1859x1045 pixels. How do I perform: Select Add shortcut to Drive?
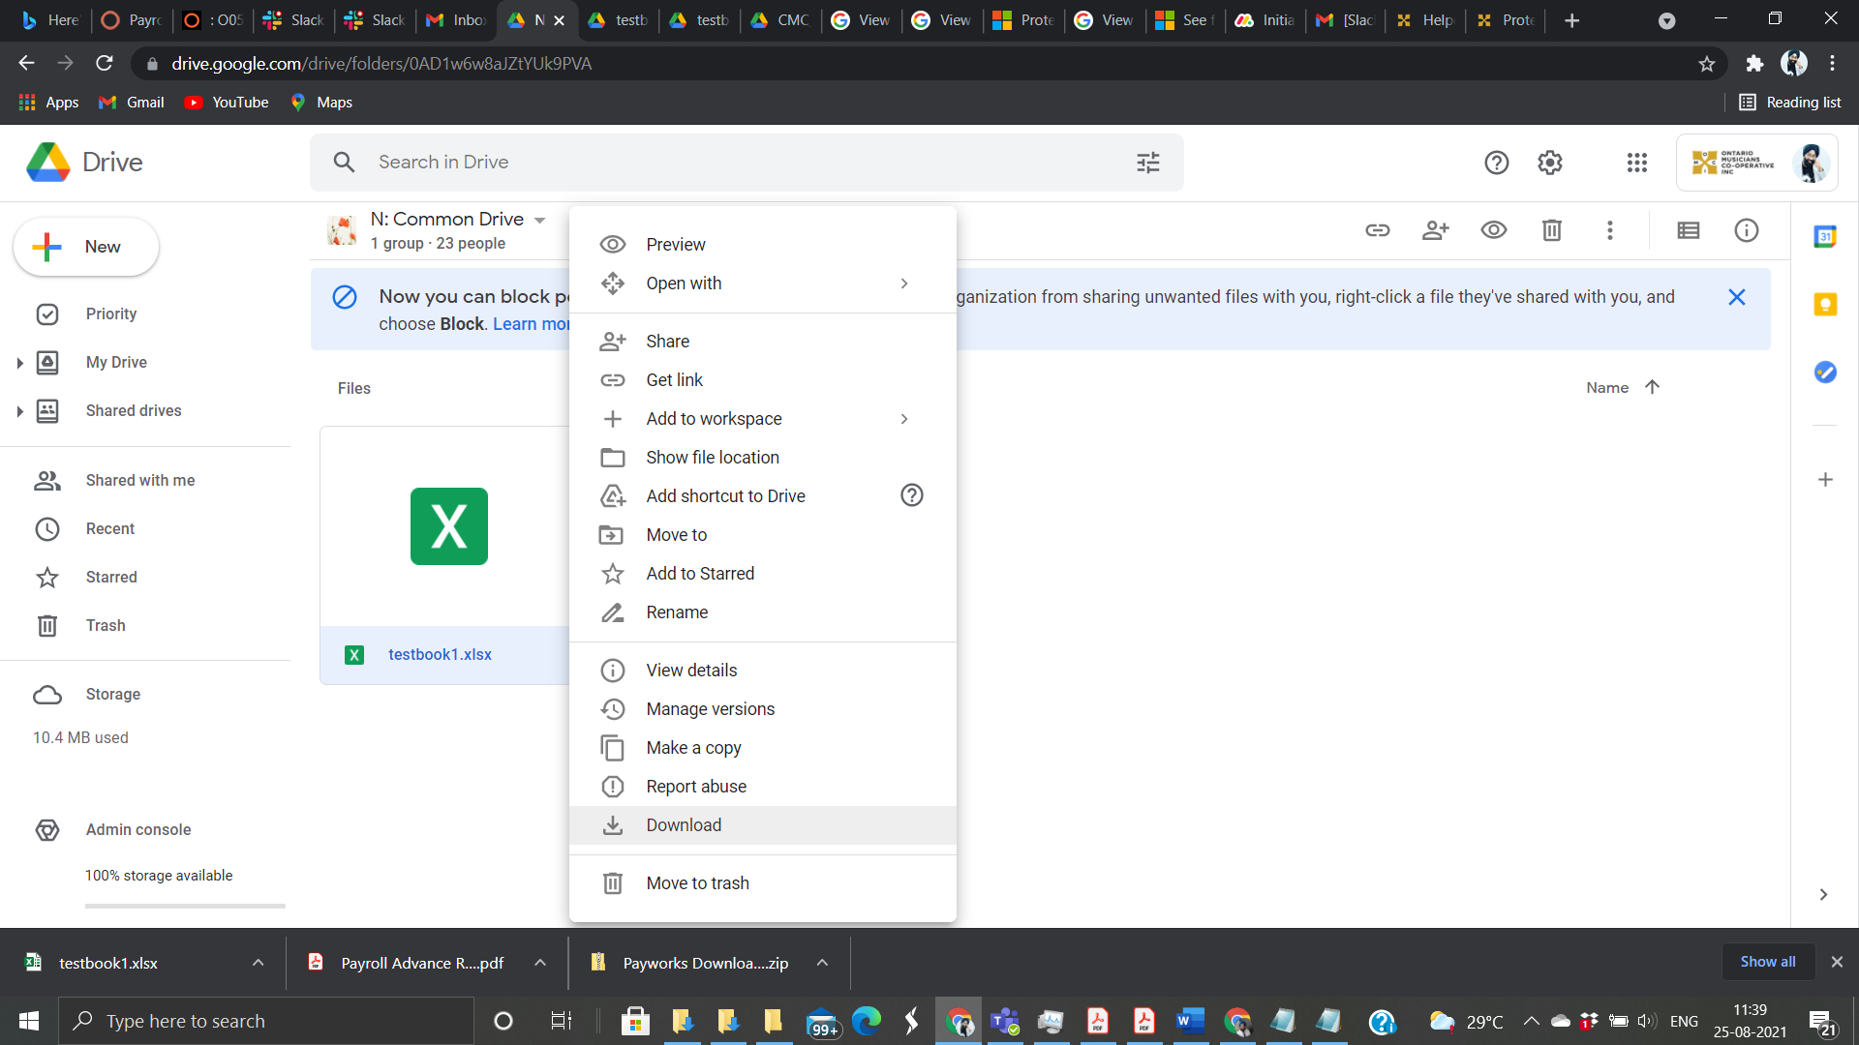[763, 496]
